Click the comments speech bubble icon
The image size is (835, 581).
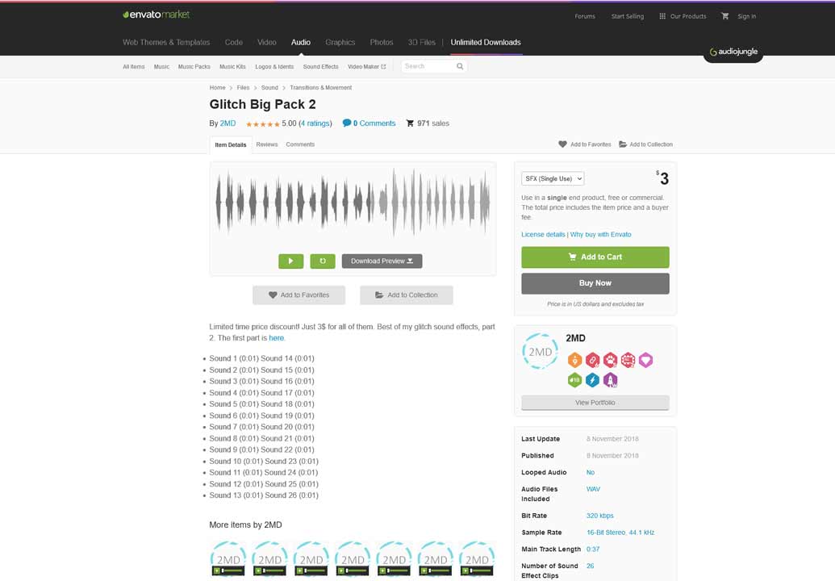(x=347, y=123)
